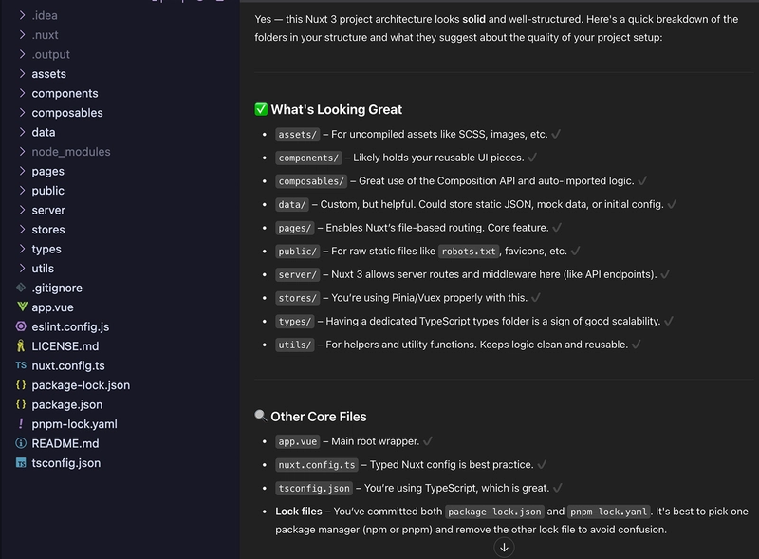Click the pnpm-lock.yaml code tag in chat

[608, 512]
